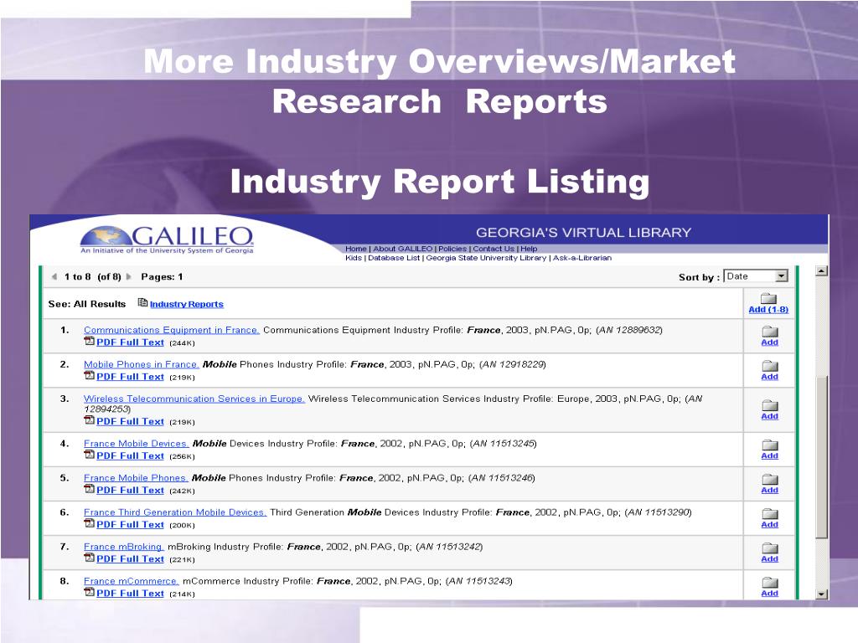
Task: Open Database List navigation link
Action: pos(394,258)
